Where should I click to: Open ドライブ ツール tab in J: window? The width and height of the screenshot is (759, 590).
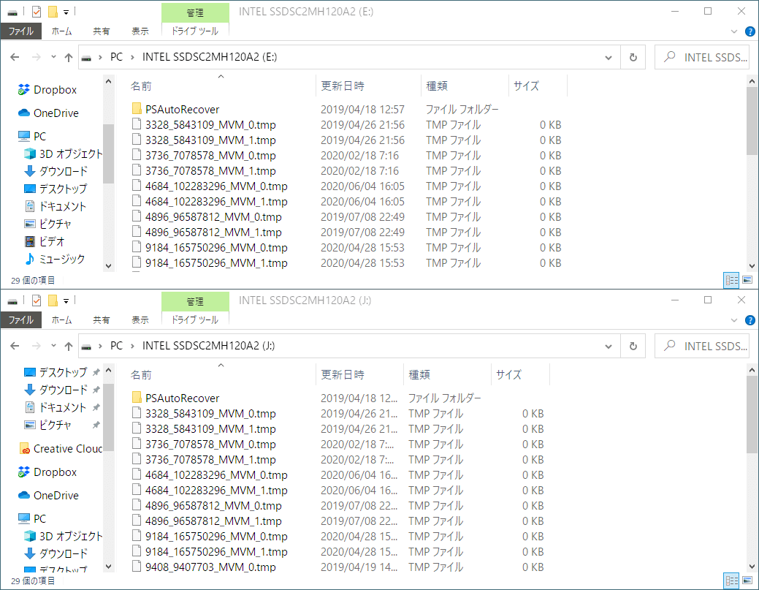coord(195,319)
